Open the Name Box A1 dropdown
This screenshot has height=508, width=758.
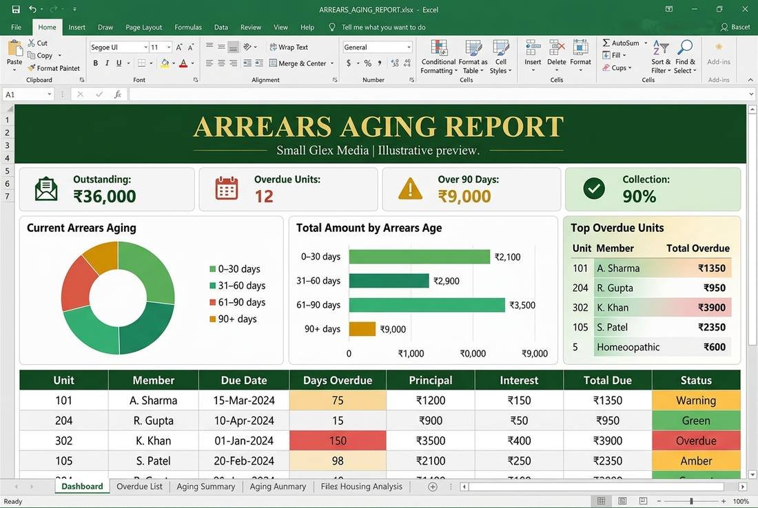click(50, 94)
